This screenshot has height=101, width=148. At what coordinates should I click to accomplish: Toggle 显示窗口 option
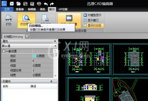tap(91, 20)
